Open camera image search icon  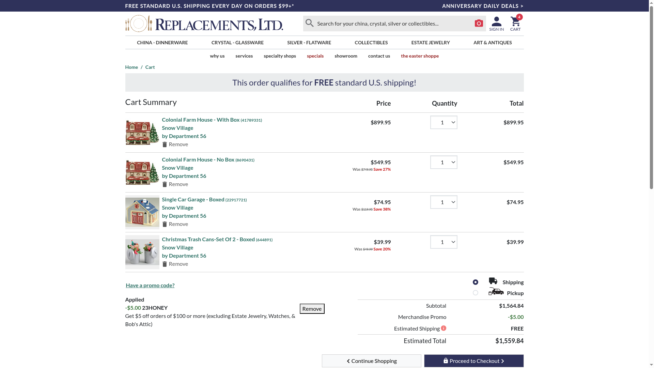coord(479,23)
